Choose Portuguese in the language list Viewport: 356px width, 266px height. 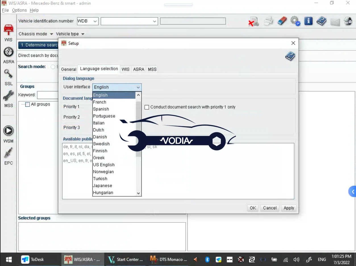click(x=114, y=116)
